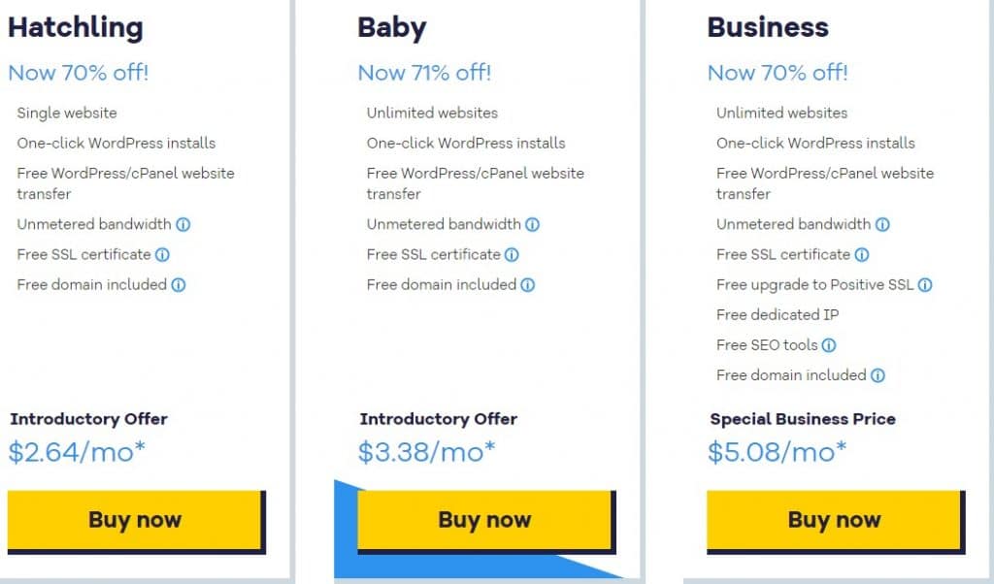
Task: Open the Free domain info icon on Business plan
Action: [x=878, y=375]
